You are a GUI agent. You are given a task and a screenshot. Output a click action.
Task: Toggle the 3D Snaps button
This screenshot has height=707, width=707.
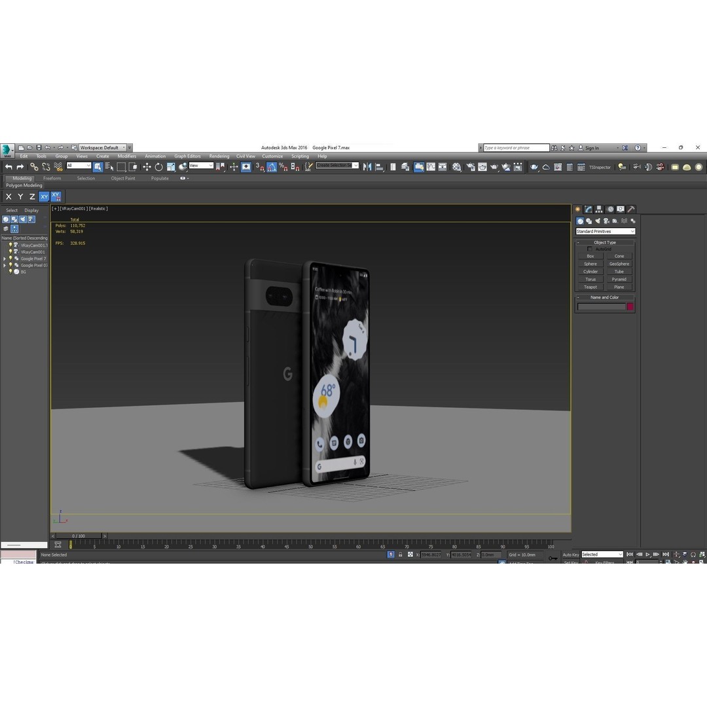click(x=260, y=167)
